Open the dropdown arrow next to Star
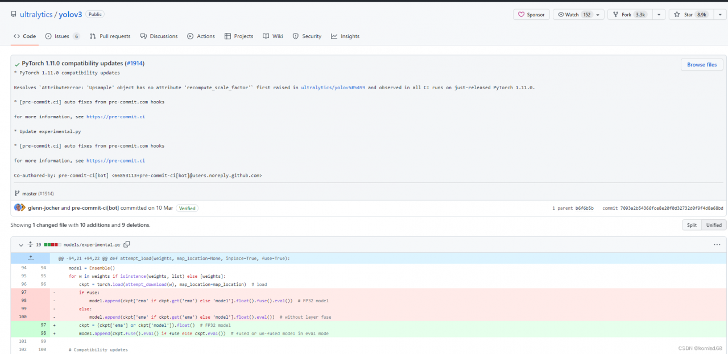This screenshot has height=354, width=728. pos(719,15)
